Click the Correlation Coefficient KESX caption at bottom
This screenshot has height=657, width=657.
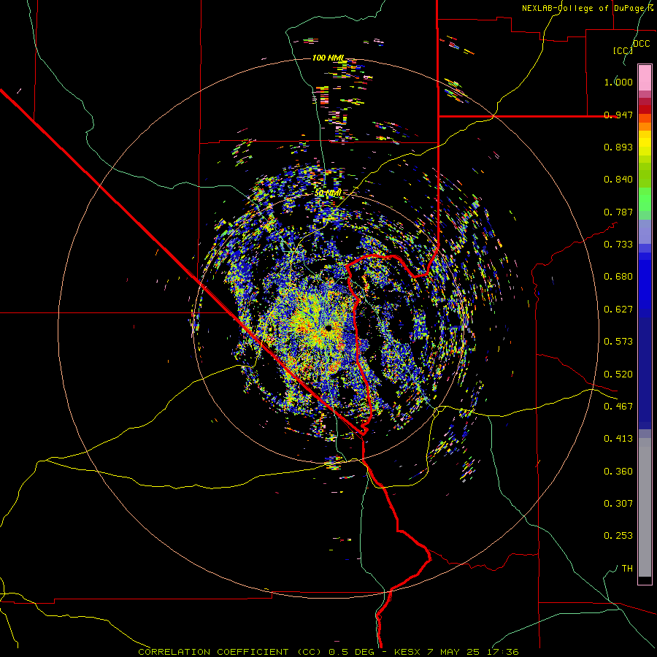tap(328, 652)
